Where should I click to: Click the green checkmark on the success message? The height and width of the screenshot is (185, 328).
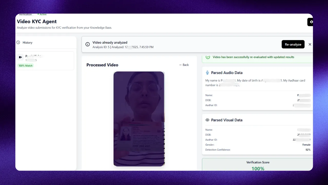pyautogui.click(x=208, y=57)
